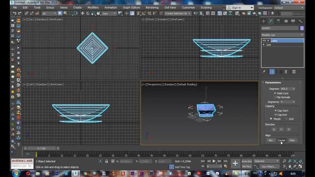Expand the Line stack entry
This screenshot has width=315, height=177.
coord(264,45)
